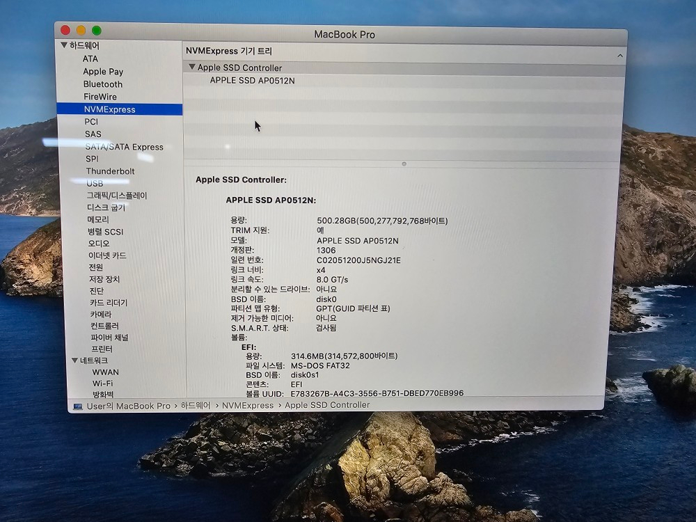Click the sort chevron in the NVMExpress header

pyautogui.click(x=619, y=55)
